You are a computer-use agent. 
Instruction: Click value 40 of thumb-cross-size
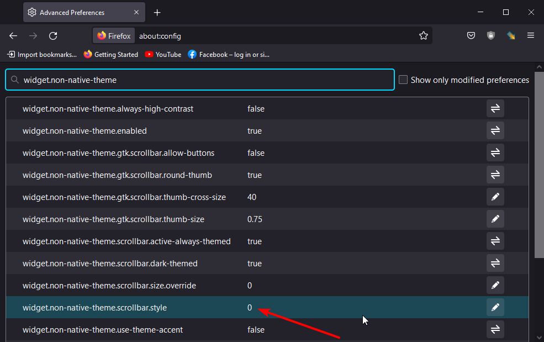point(252,197)
